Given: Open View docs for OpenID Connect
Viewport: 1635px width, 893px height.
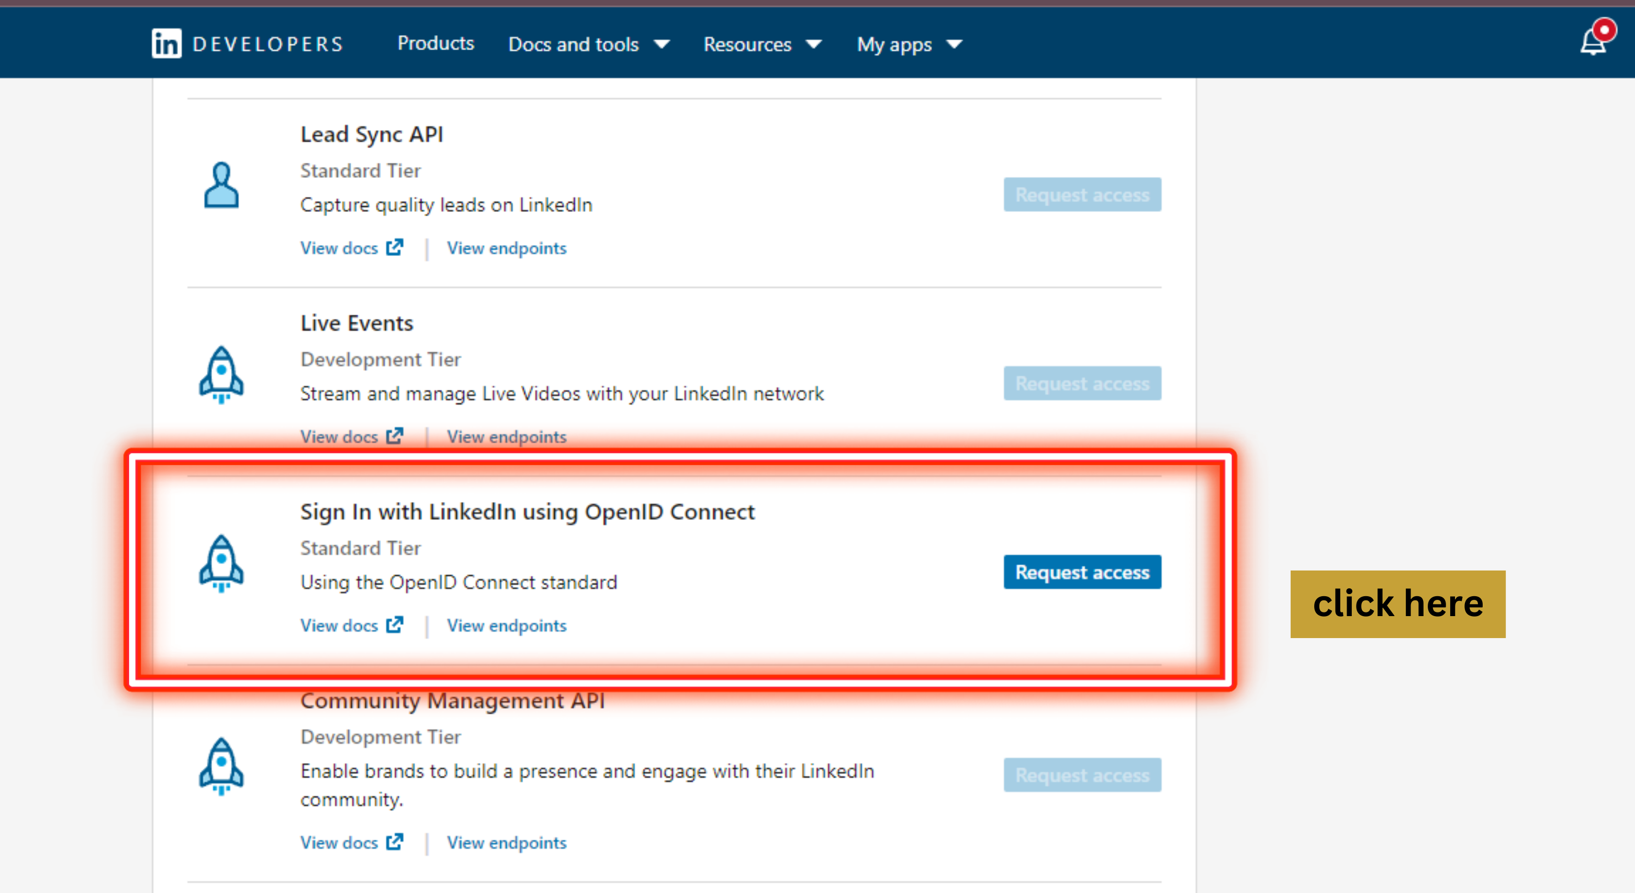Looking at the screenshot, I should 352,625.
